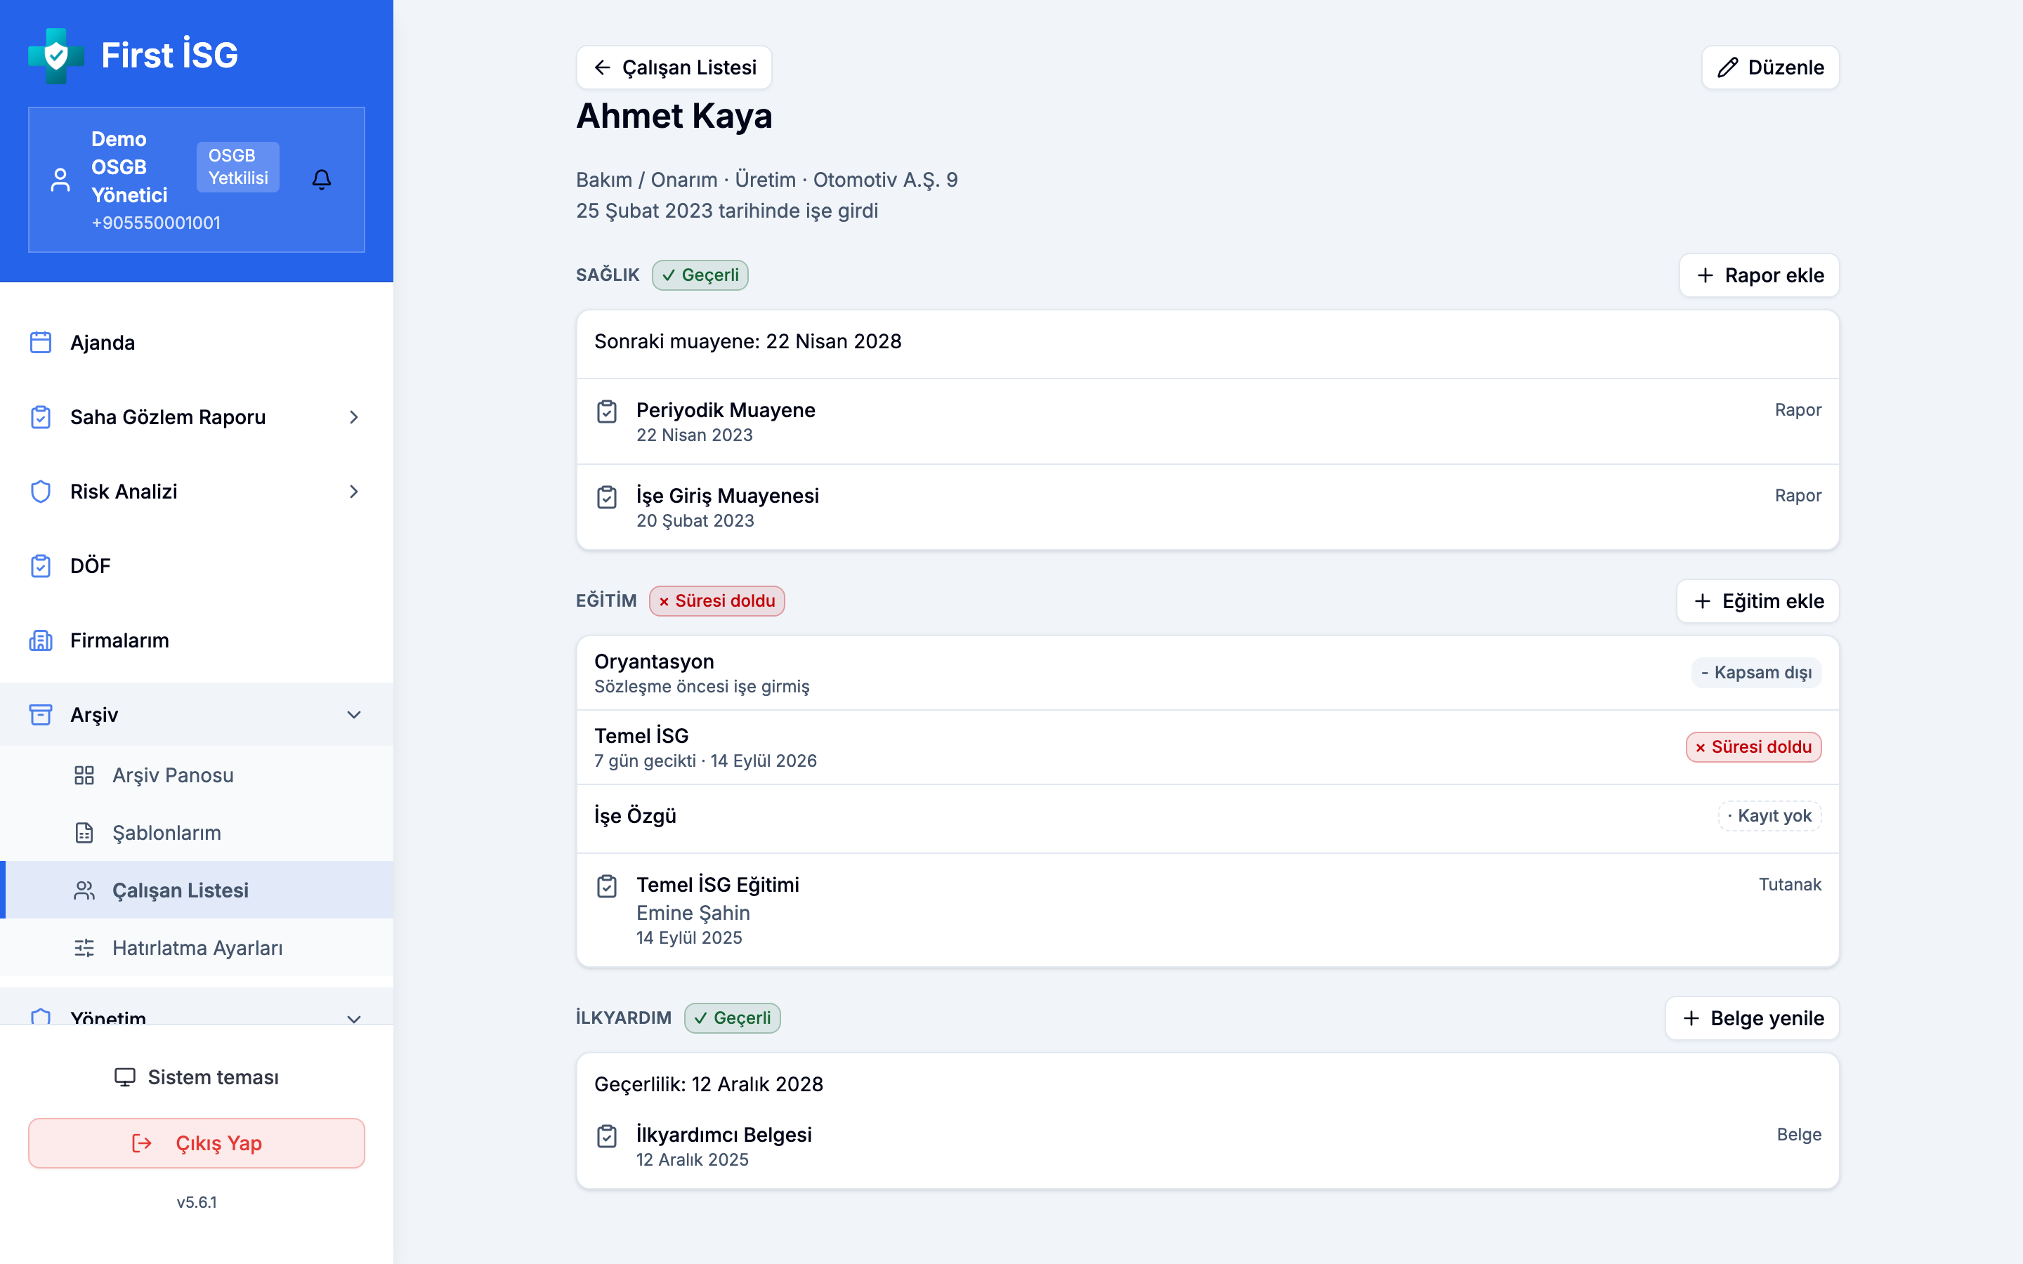2023x1264 pixels.
Task: Click the İşe Giriş Muayenesi clipboard icon
Action: [607, 497]
